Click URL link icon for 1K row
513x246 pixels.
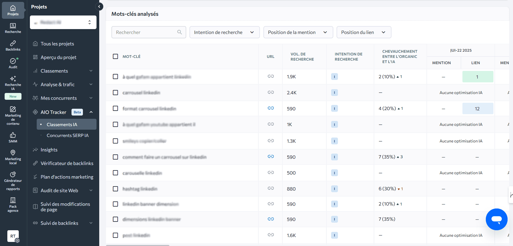[x=271, y=124]
